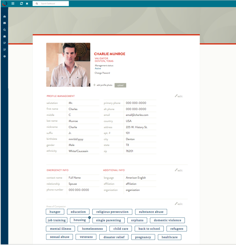Select the religious persecution tag
This screenshot has height=245, width=236.
tap(112, 212)
